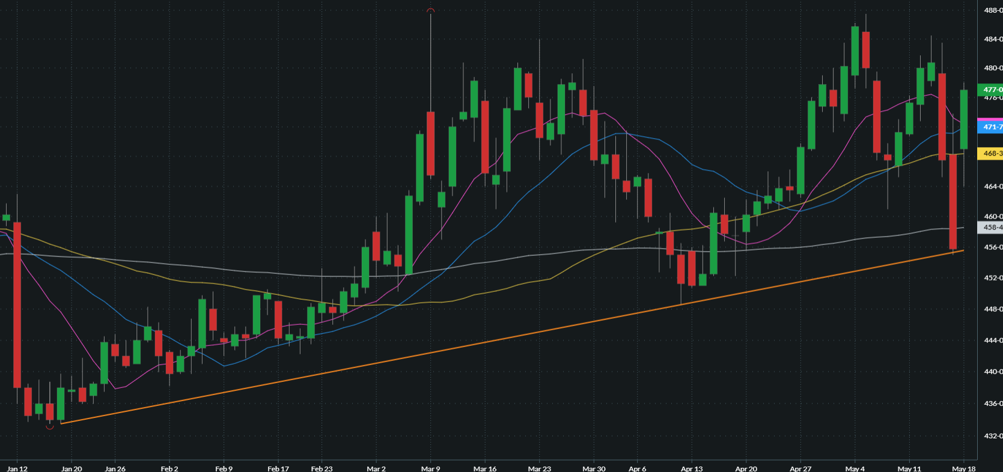Viewport: 1003px width, 472px height.
Task: Click the Apr 20 date label
Action: click(x=746, y=468)
